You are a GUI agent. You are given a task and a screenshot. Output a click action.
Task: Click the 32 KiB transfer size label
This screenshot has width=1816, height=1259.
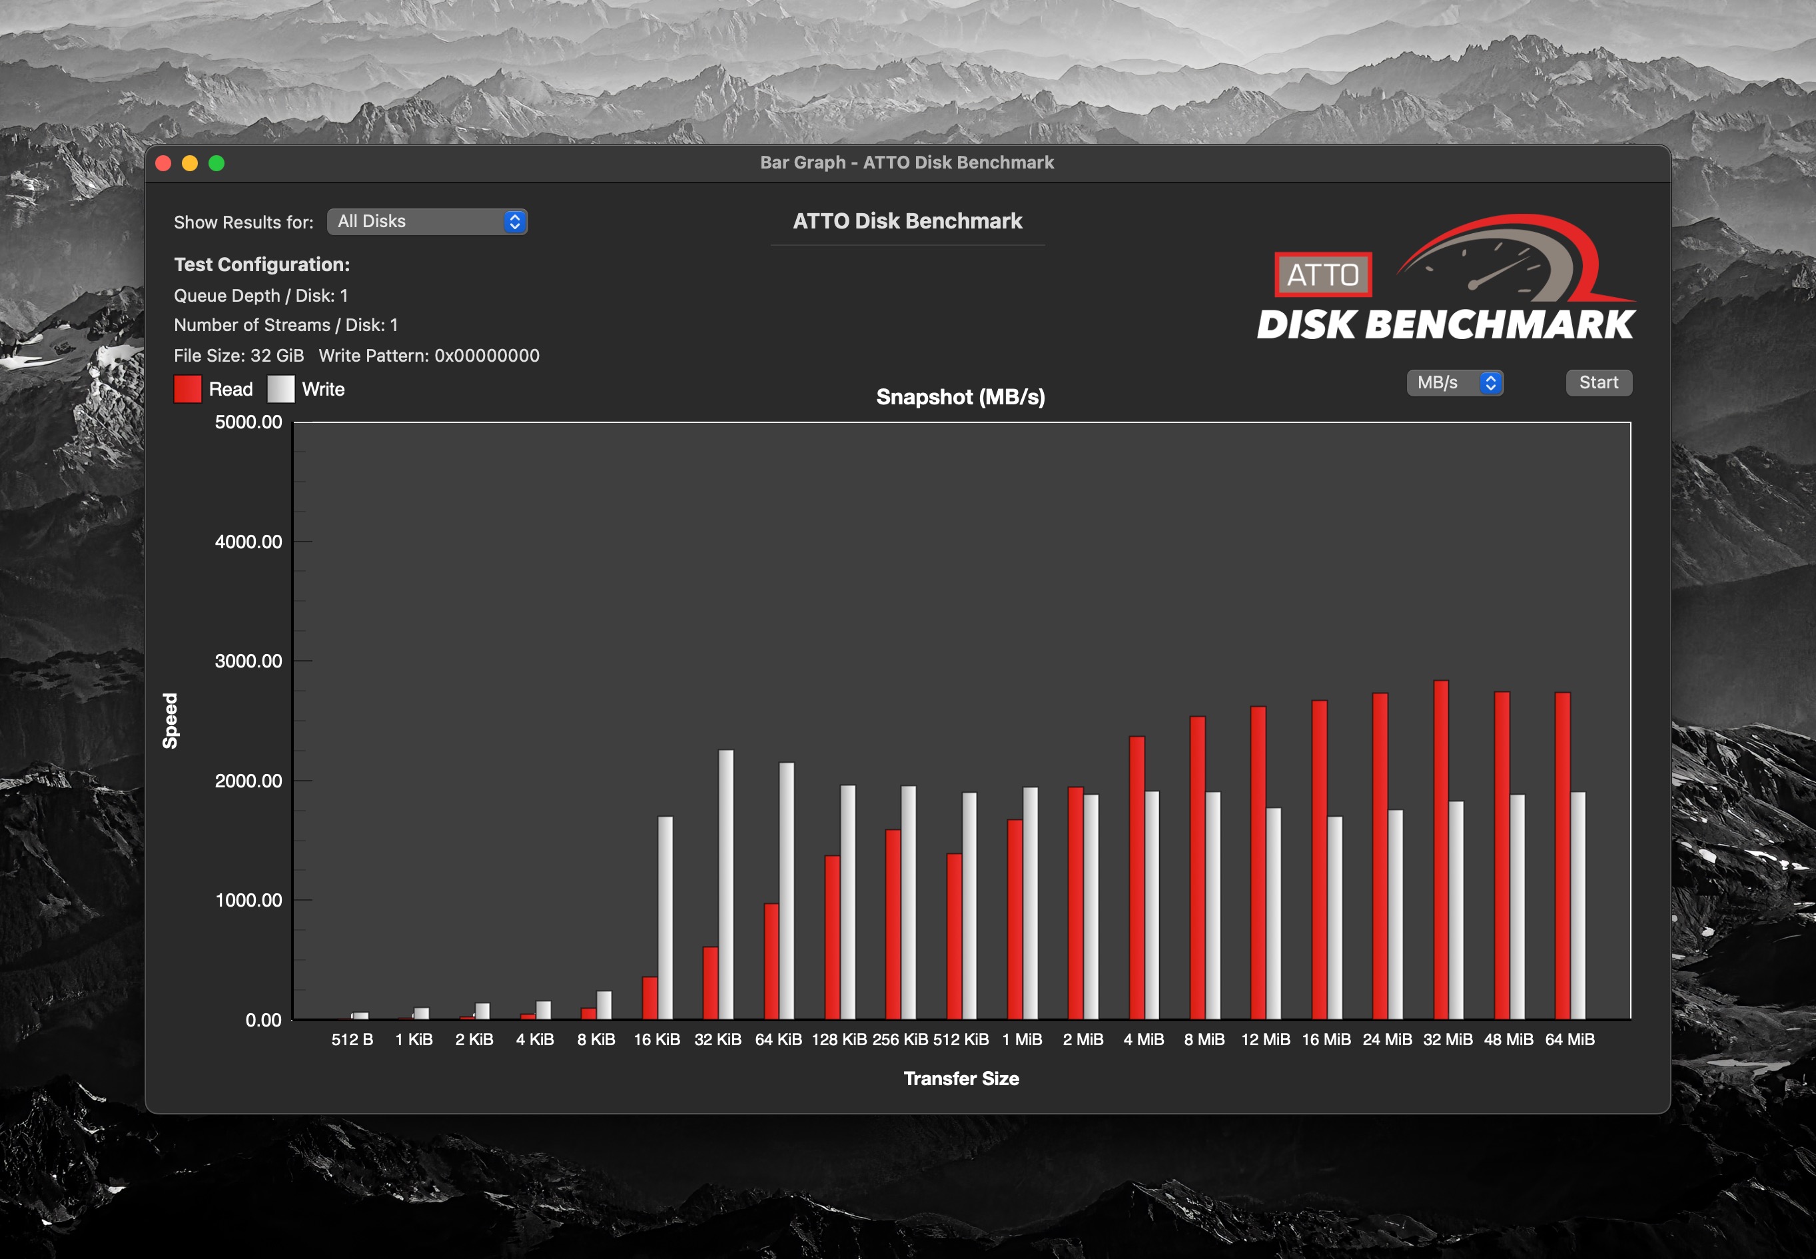point(718,1040)
